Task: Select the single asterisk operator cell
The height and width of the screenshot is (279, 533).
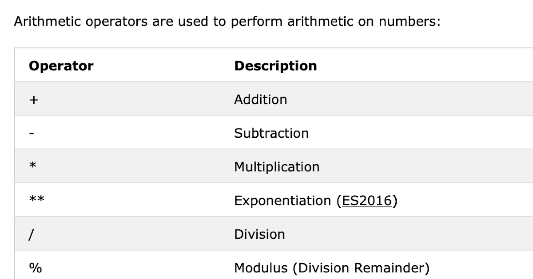Action: (32, 167)
